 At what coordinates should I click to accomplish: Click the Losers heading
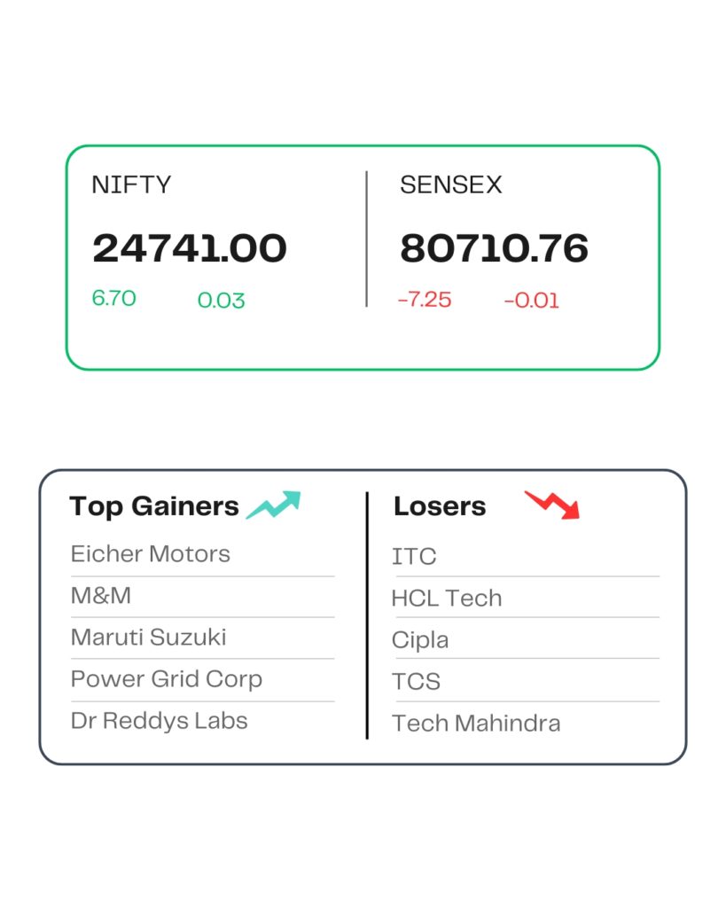(440, 506)
